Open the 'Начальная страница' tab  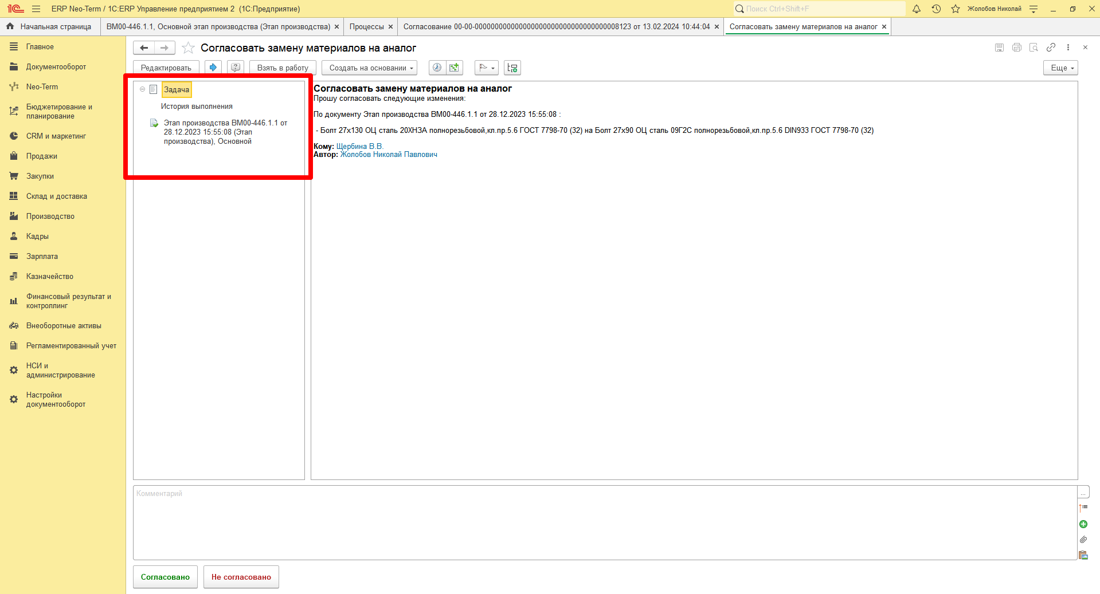[50, 27]
